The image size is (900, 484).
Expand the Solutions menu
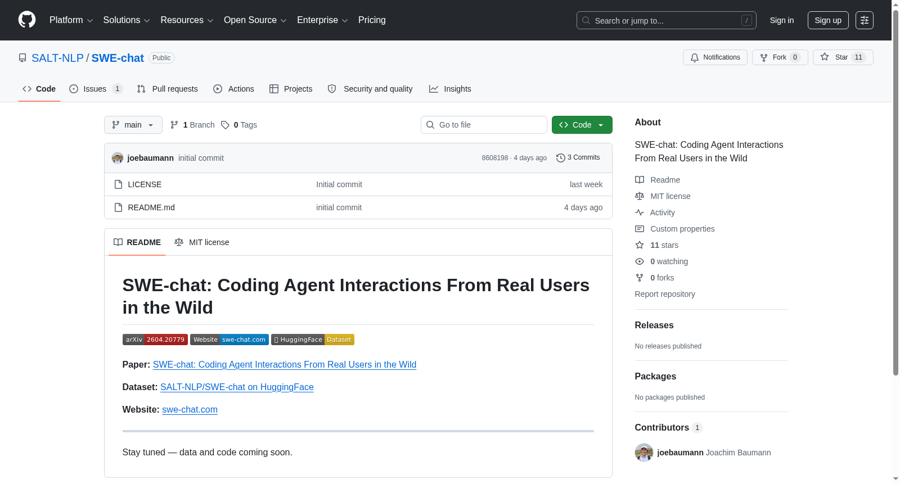[127, 20]
